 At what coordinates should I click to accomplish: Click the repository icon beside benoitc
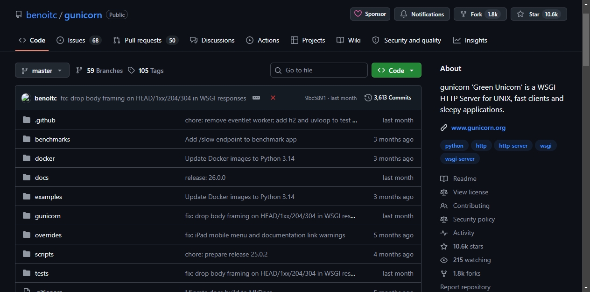click(19, 14)
